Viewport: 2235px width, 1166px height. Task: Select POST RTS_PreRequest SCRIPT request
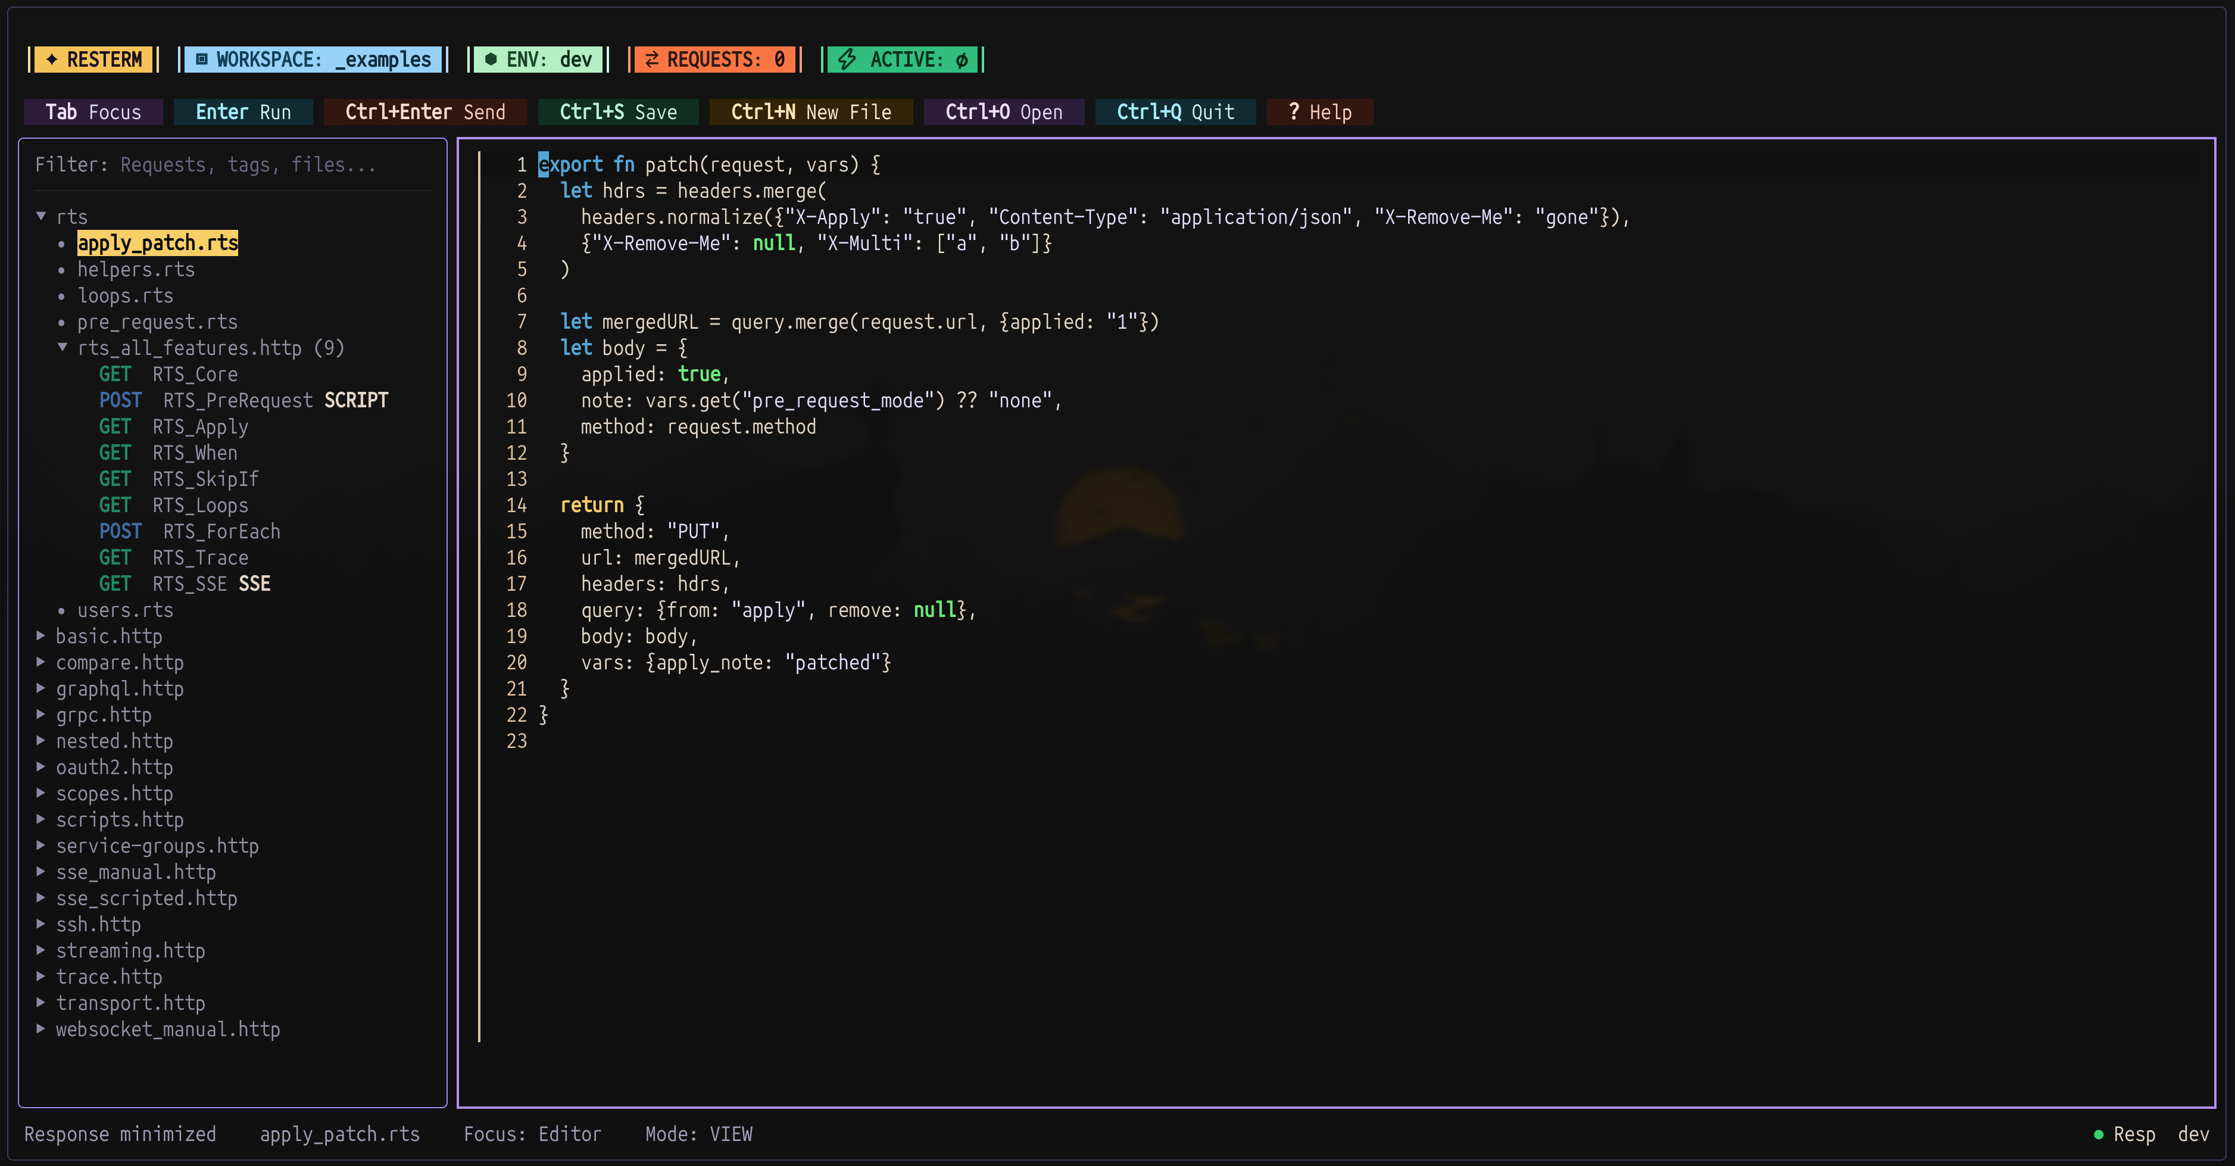pos(244,400)
